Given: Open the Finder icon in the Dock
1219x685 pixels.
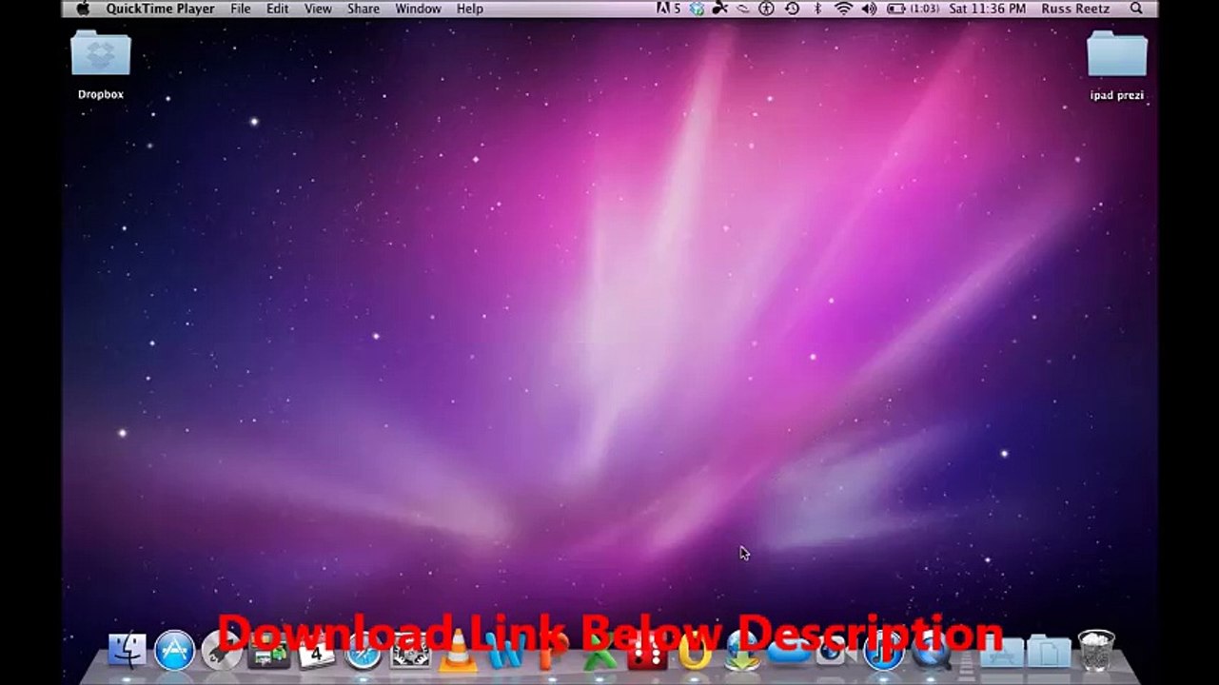Looking at the screenshot, I should pos(128,652).
